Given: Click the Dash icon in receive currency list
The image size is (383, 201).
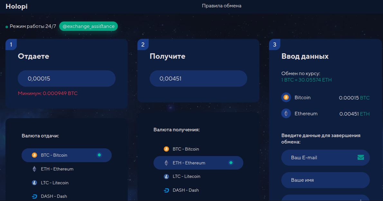Looking at the screenshot, I should pos(166,190).
